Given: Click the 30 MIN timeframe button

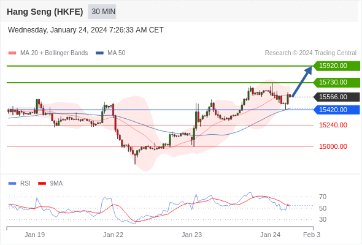Looking at the screenshot, I should [x=102, y=12].
